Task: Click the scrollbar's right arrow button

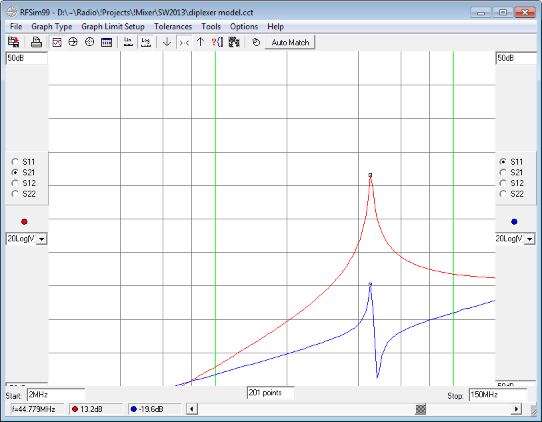Action: click(517, 409)
